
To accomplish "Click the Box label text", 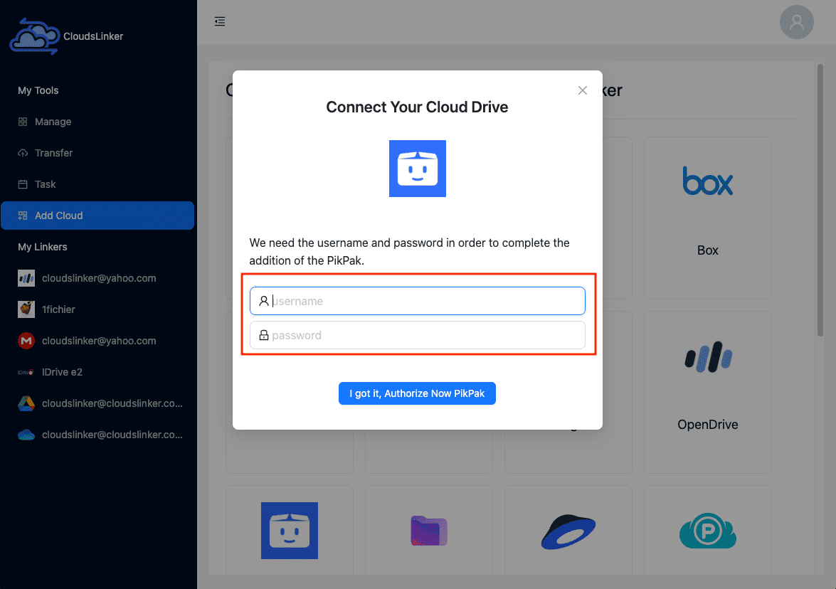I will pos(707,250).
